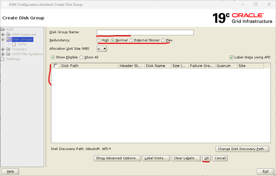The width and height of the screenshot is (276, 176).
Task: Focus the Disk Group Name text field
Action: (145, 32)
